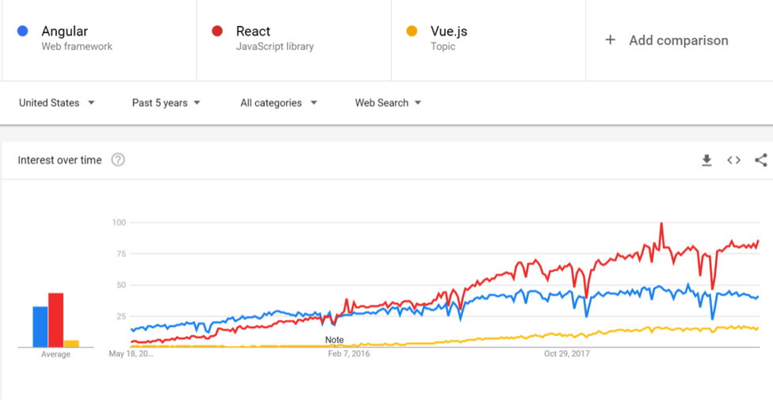Click the plus icon to add comparison

point(610,40)
